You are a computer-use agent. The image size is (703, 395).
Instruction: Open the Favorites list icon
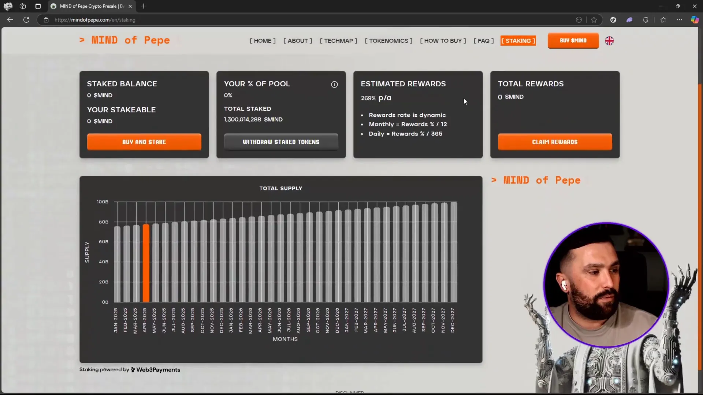663,20
